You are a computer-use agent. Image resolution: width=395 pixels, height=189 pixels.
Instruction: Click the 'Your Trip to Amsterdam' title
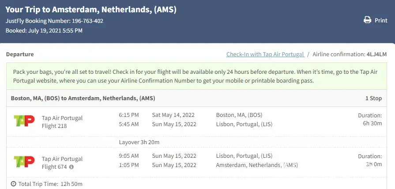(x=91, y=10)
